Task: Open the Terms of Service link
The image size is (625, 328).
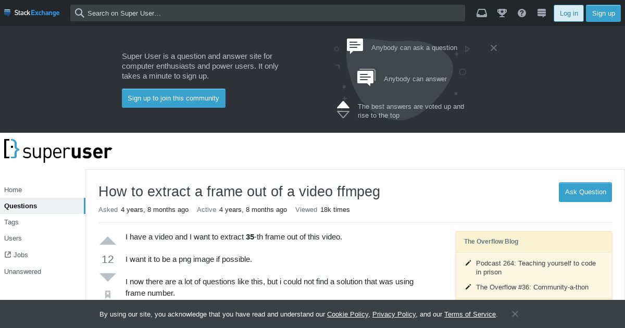Action: (470, 314)
